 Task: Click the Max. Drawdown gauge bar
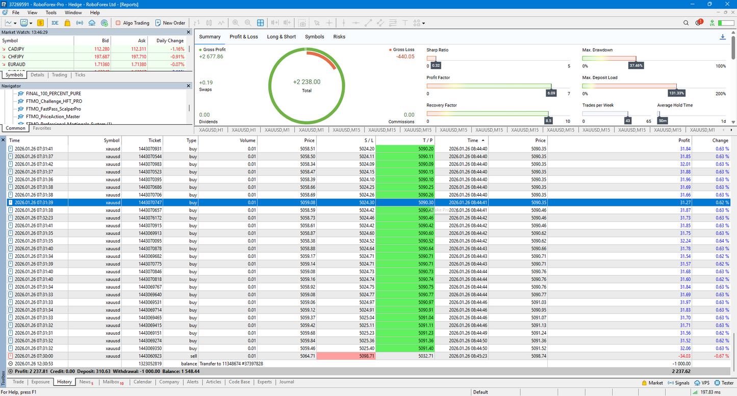tap(611, 58)
